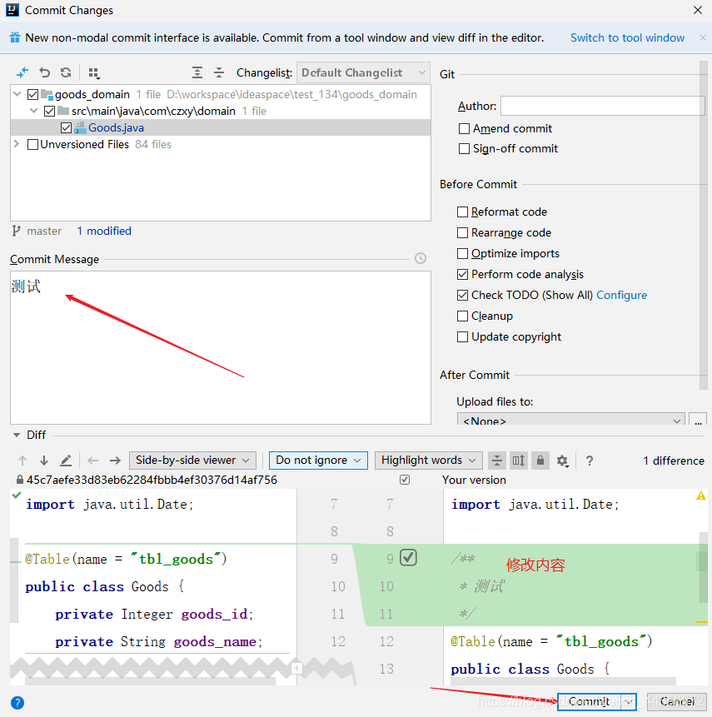
Task: Click the Group By toolbar icon
Action: [x=94, y=72]
